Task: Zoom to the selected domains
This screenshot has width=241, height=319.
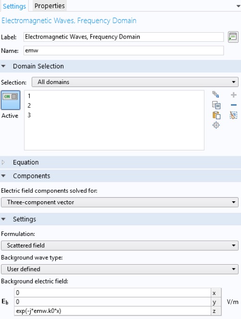Action: click(x=216, y=125)
